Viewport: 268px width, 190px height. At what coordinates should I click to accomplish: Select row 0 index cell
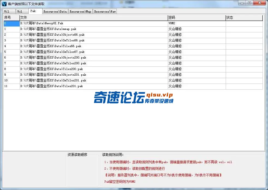pos(12,23)
